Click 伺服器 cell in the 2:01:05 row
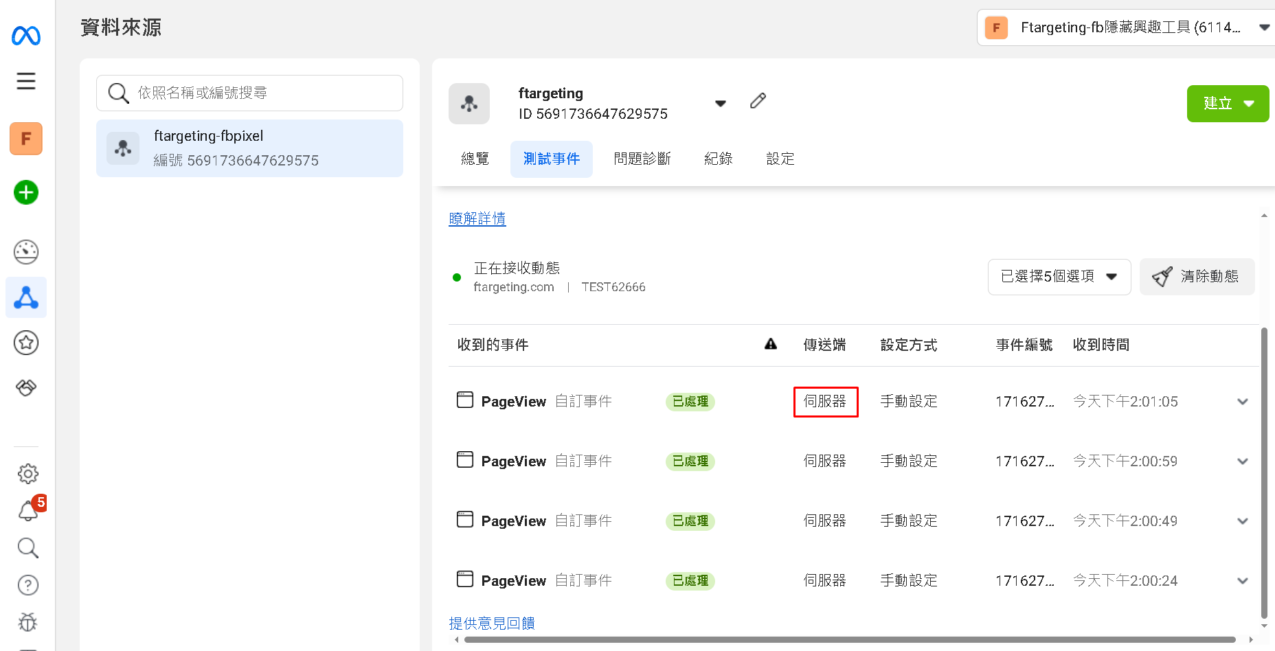Screen dimensions: 1275x651 [x=825, y=401]
